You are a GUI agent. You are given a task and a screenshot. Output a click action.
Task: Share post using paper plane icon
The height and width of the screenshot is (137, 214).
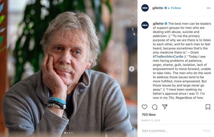click(165, 107)
